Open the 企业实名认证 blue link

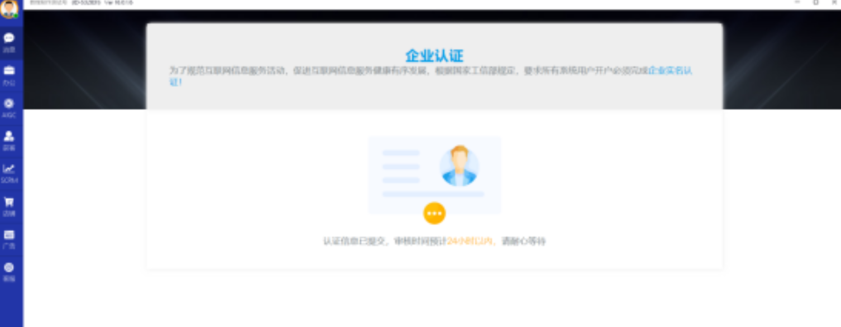671,71
